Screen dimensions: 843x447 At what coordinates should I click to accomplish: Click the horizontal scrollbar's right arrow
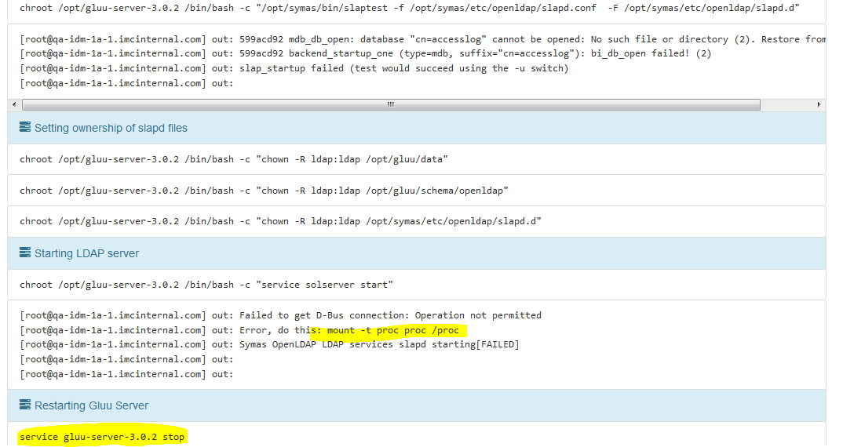click(x=819, y=105)
